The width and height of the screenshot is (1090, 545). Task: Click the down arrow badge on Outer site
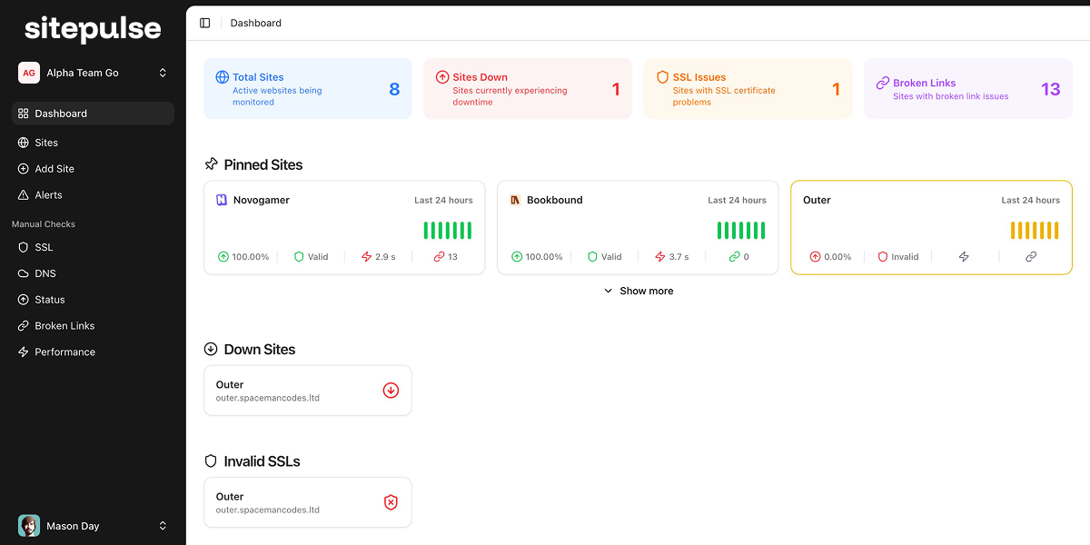(x=391, y=390)
